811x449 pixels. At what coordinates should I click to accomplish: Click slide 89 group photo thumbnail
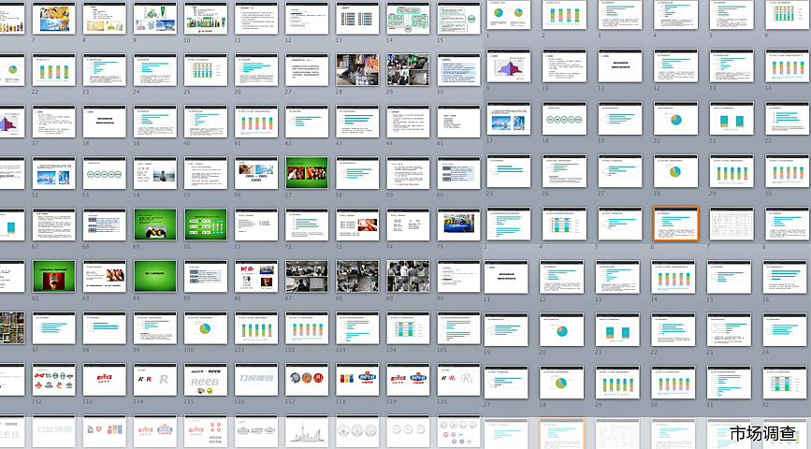[408, 277]
